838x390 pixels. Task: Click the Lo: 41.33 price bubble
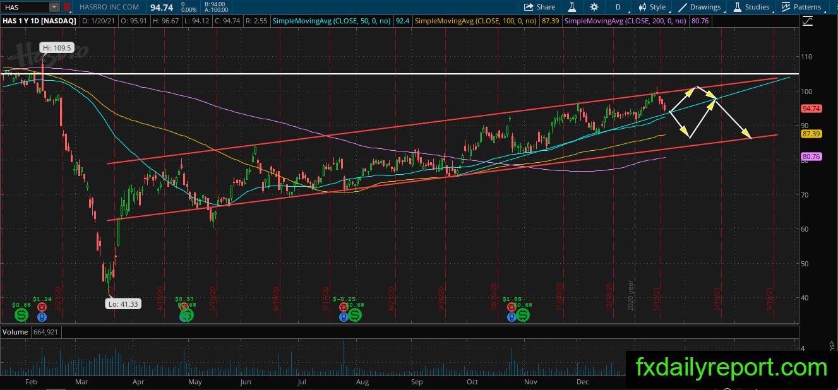[123, 304]
